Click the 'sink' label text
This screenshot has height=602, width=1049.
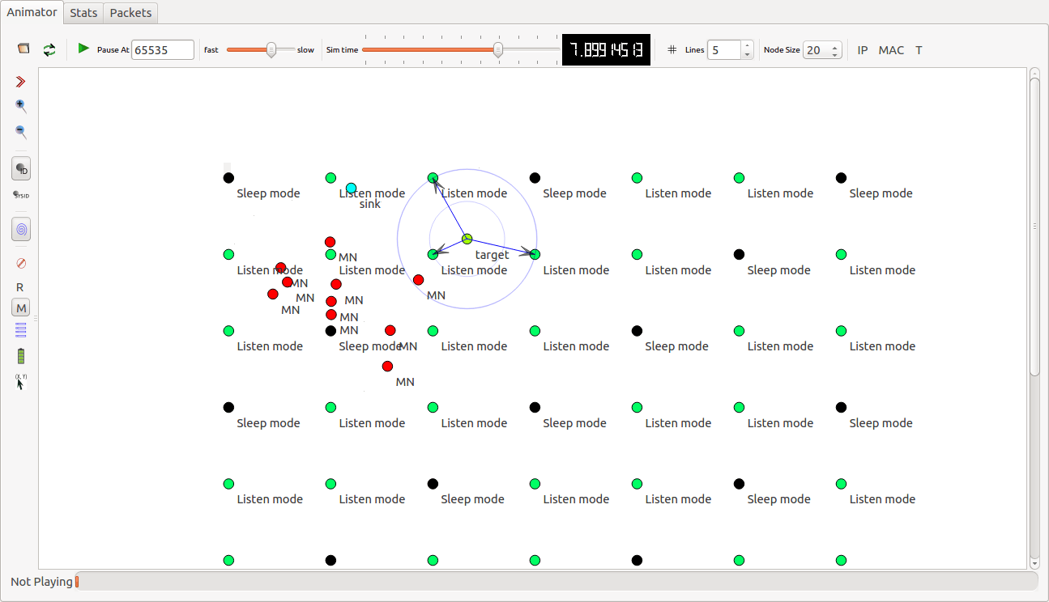point(370,204)
